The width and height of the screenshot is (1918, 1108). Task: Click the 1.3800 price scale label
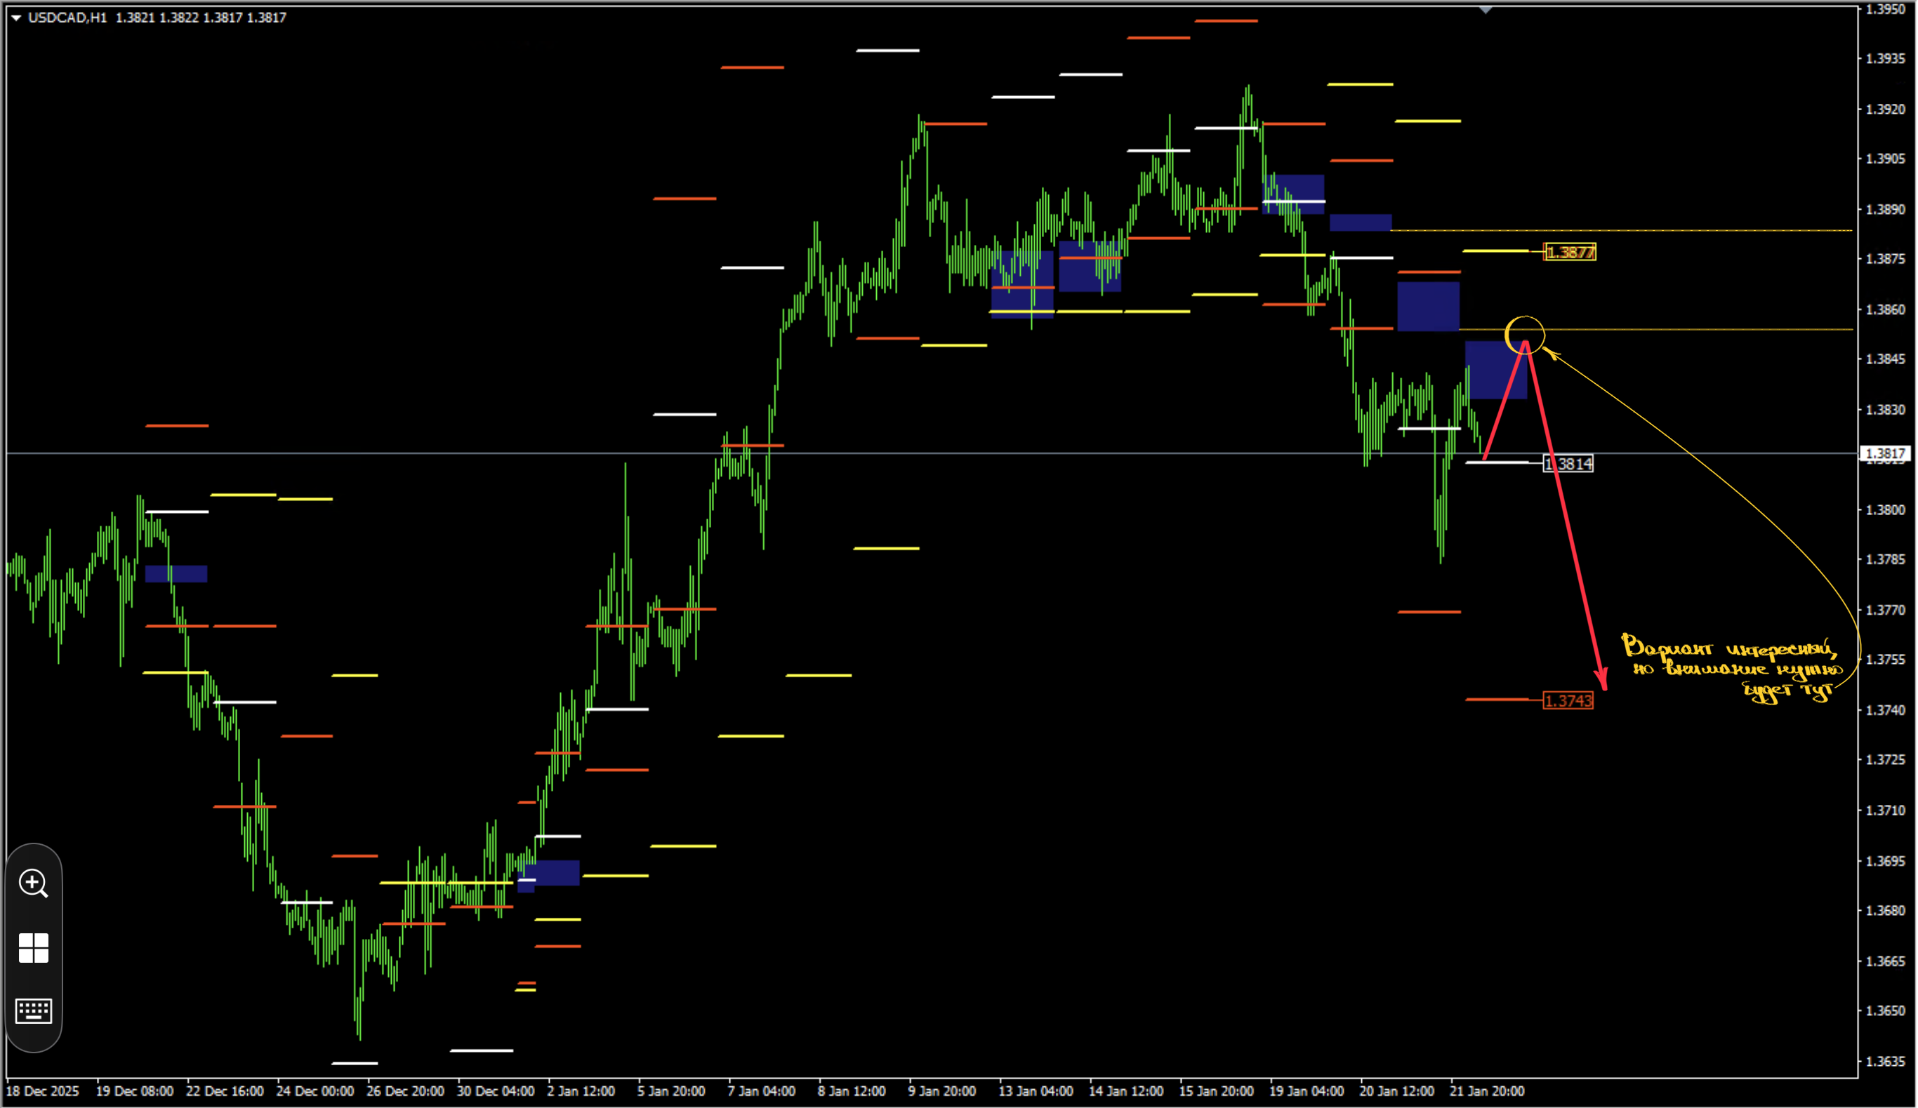(1885, 510)
